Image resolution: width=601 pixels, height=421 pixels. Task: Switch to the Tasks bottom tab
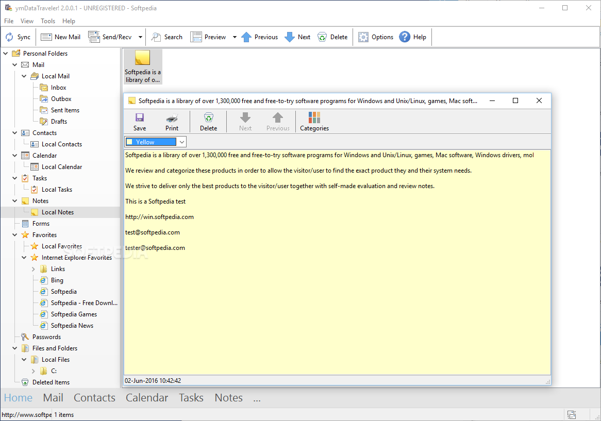pyautogui.click(x=191, y=398)
